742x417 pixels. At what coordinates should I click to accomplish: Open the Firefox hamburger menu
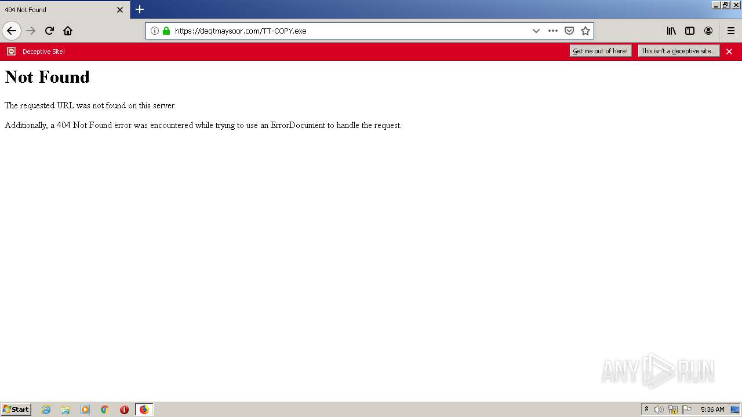click(x=731, y=31)
